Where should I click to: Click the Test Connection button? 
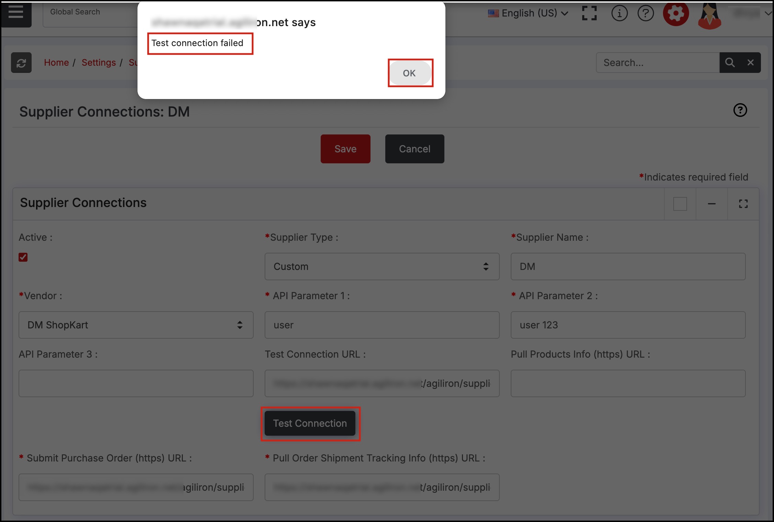click(x=310, y=423)
